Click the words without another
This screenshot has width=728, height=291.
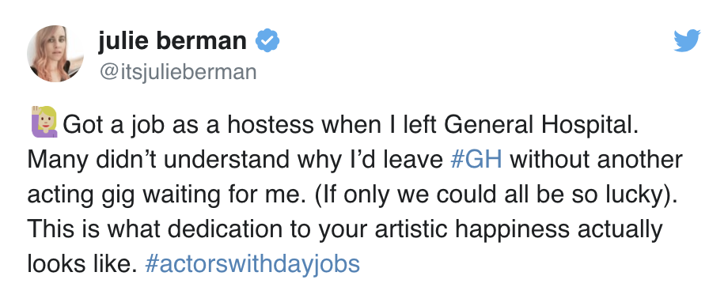[x=596, y=159]
